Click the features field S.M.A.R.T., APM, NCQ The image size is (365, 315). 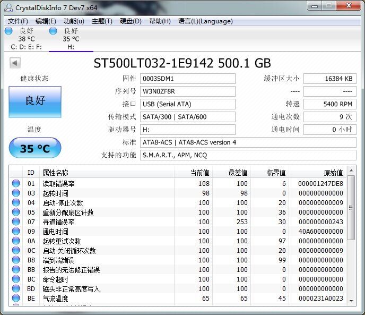click(x=248, y=155)
